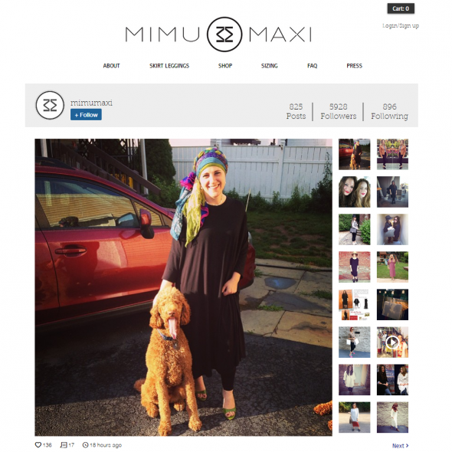Follow the mimumaxi account
This screenshot has width=452, height=452.
(86, 115)
